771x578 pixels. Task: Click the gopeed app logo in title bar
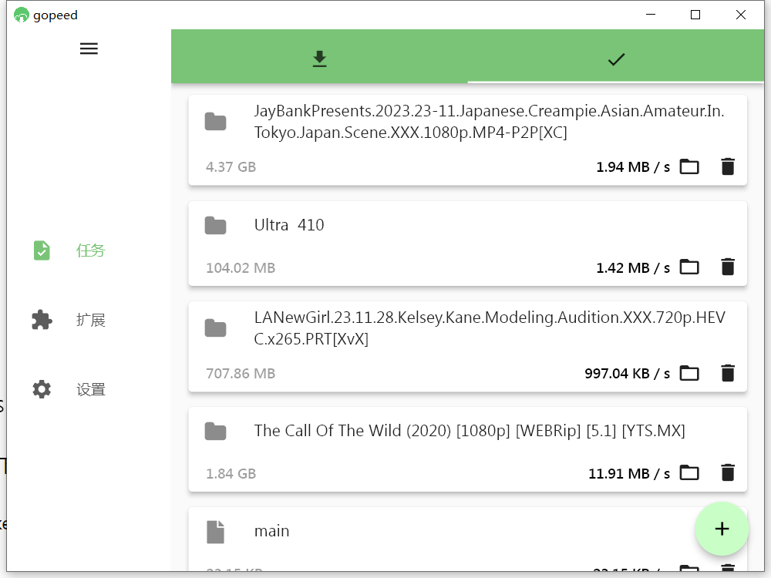tap(21, 15)
